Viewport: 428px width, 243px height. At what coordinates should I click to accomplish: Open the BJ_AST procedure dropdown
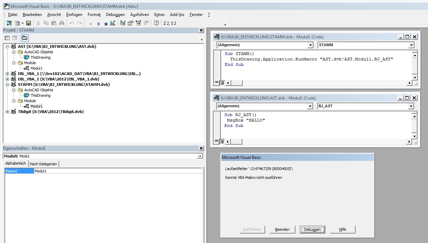(x=411, y=106)
